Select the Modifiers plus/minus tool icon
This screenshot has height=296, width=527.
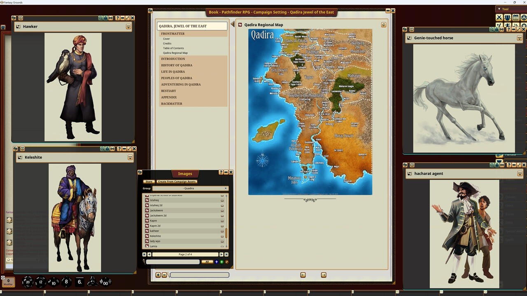[499, 25]
